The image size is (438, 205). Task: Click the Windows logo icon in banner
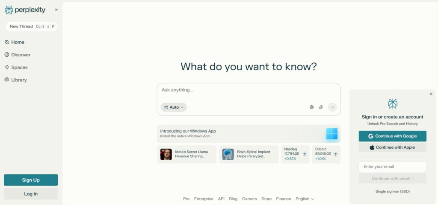pos(331,133)
